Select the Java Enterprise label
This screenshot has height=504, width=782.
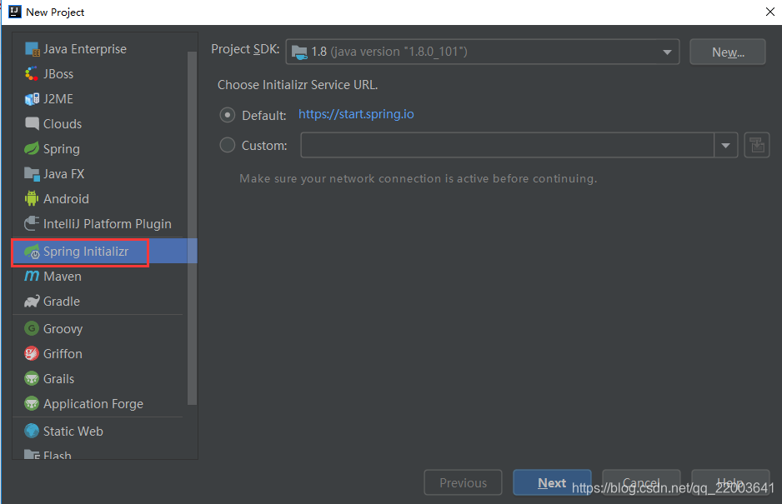pyautogui.click(x=85, y=49)
